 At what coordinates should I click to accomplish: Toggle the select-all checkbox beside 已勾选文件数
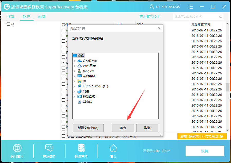pyautogui.click(x=63, y=136)
